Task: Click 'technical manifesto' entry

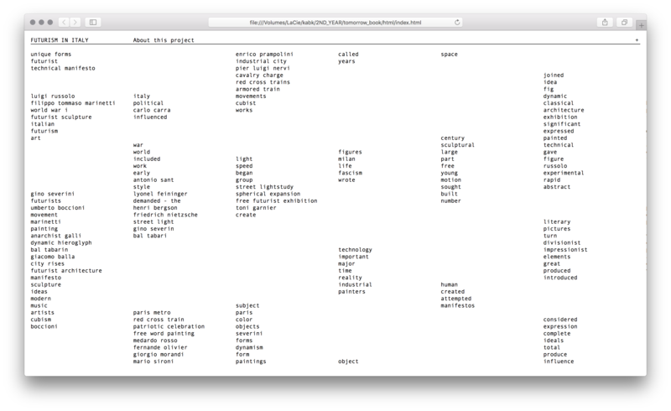Action: click(63, 68)
